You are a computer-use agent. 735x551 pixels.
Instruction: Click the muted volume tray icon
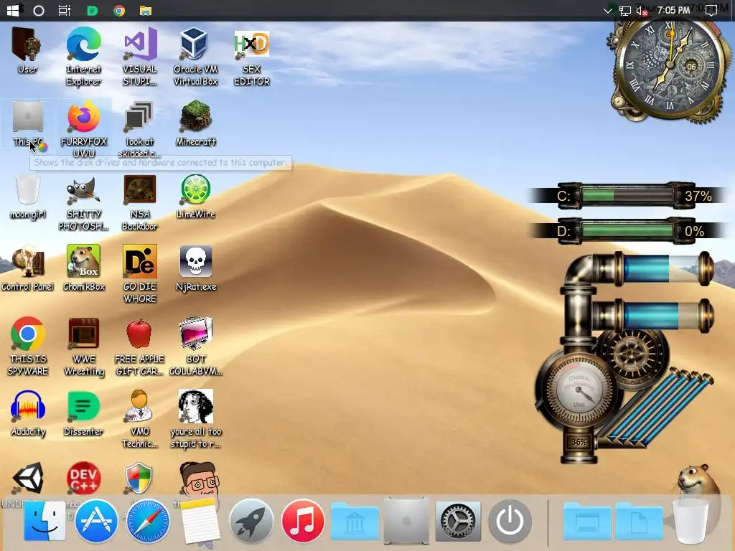point(642,11)
